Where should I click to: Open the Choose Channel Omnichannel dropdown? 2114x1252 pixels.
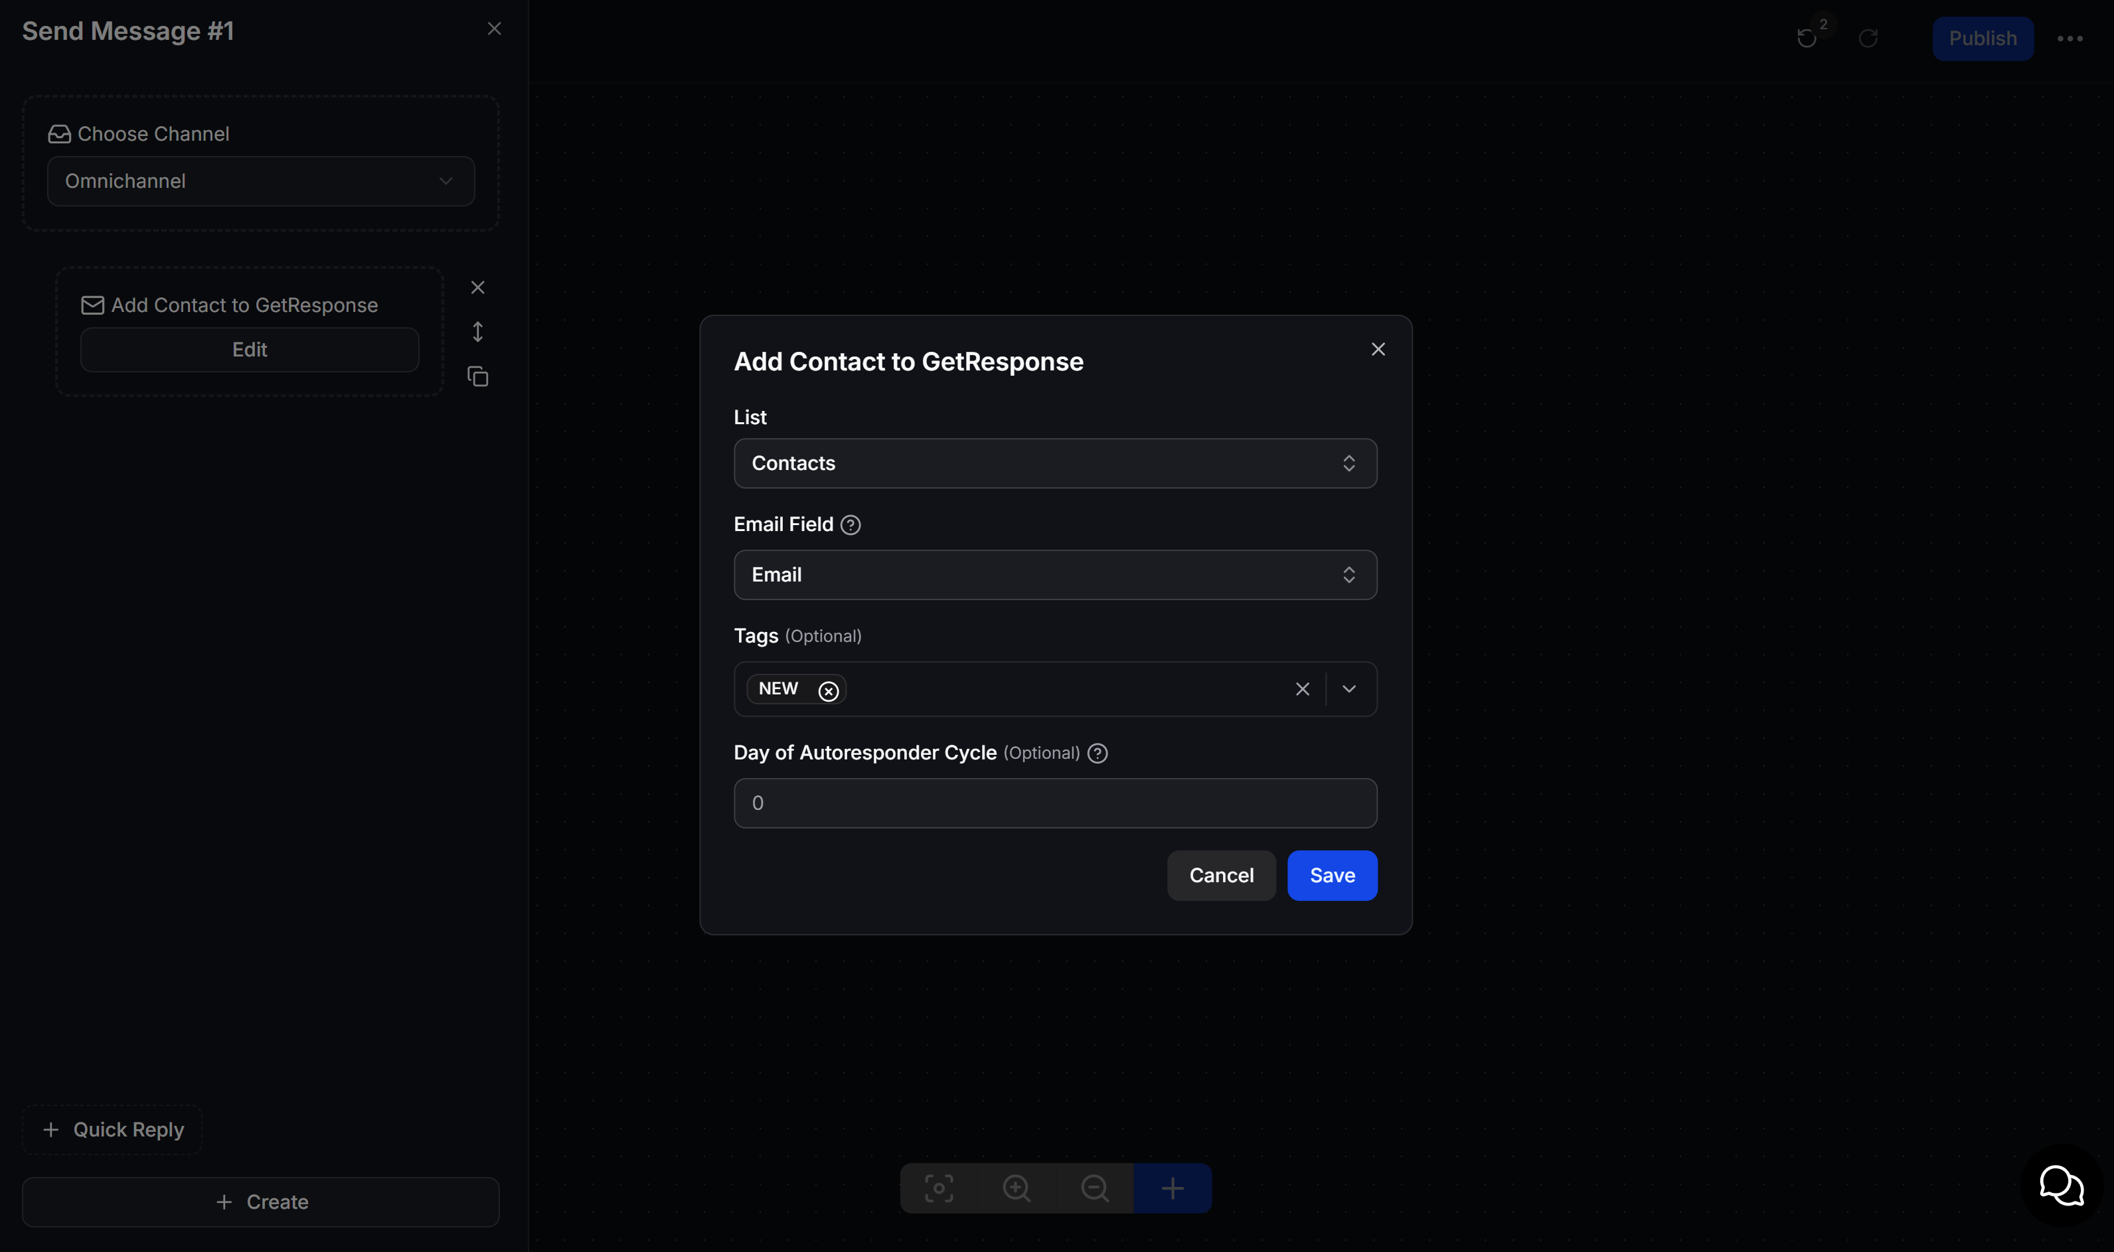[x=261, y=181]
